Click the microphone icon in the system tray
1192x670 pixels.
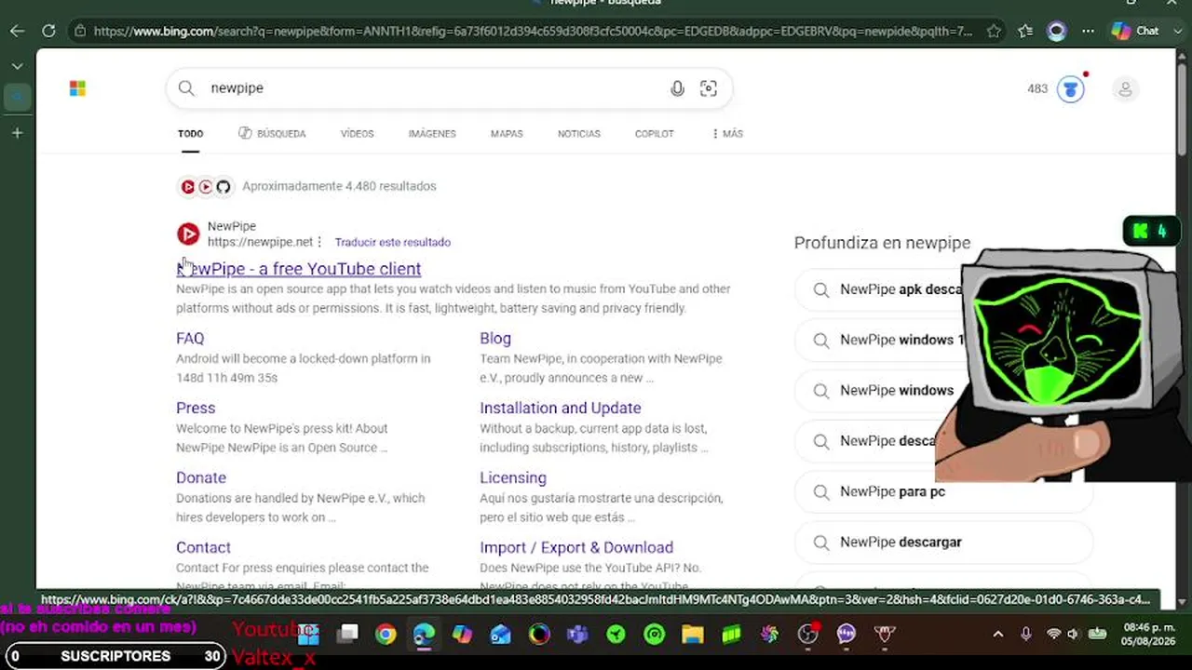[x=1025, y=635]
